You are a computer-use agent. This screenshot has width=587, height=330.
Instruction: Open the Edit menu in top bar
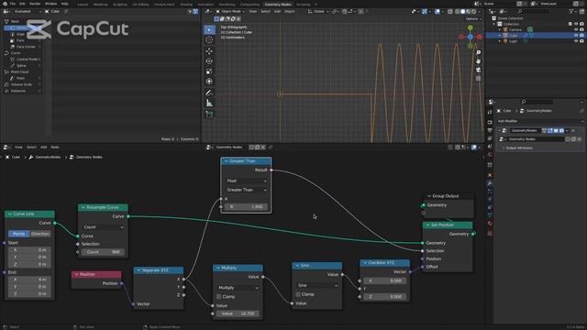22,4
